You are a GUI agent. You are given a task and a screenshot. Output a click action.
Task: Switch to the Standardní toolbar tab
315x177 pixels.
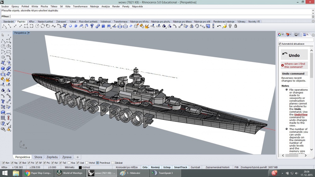click(9, 21)
